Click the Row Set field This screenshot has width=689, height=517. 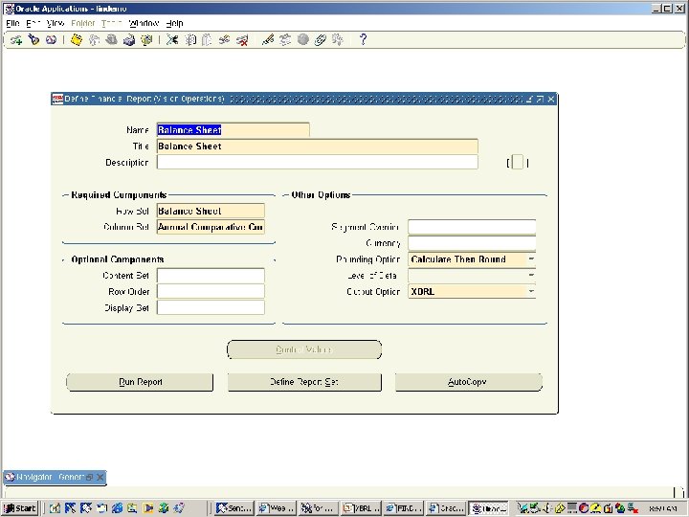point(211,211)
